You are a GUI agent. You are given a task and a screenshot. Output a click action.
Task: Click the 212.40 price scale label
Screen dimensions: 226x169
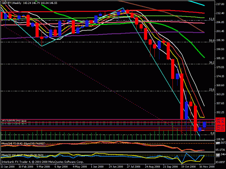(x=220, y=13)
